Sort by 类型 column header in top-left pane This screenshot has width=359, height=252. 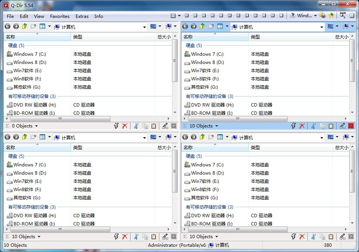tap(112, 37)
